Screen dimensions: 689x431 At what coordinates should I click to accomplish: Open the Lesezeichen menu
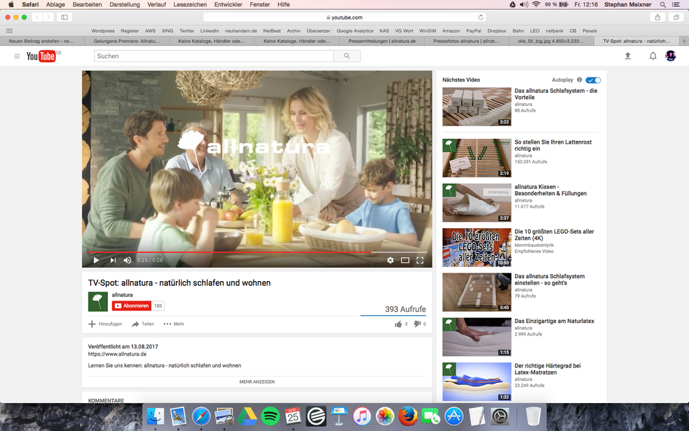pos(189,4)
